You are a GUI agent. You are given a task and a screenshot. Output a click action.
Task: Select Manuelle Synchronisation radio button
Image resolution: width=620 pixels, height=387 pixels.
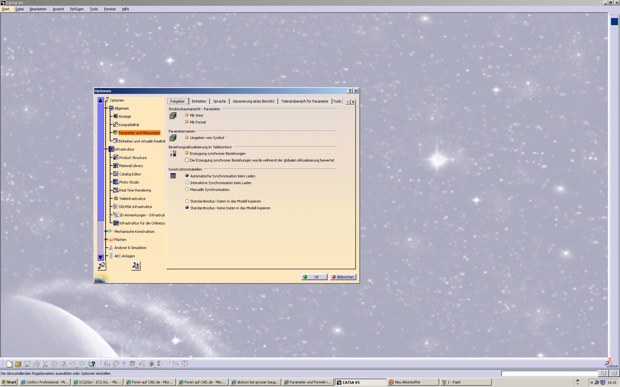[x=187, y=189]
